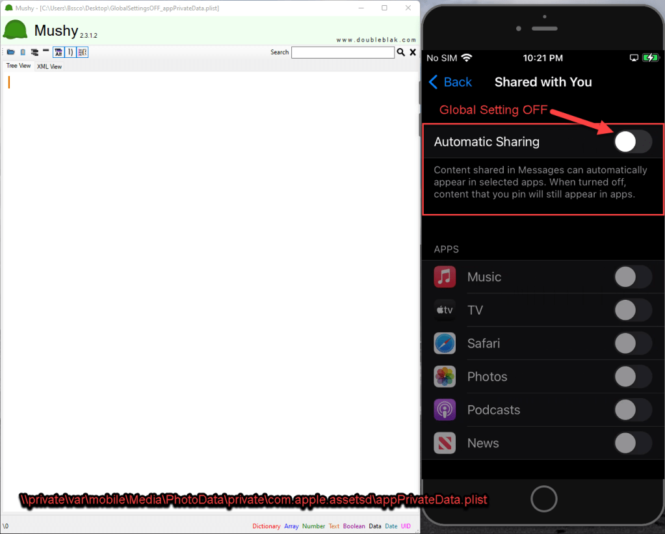Click the collapse all nodes icon
The height and width of the screenshot is (534, 665).
(46, 51)
